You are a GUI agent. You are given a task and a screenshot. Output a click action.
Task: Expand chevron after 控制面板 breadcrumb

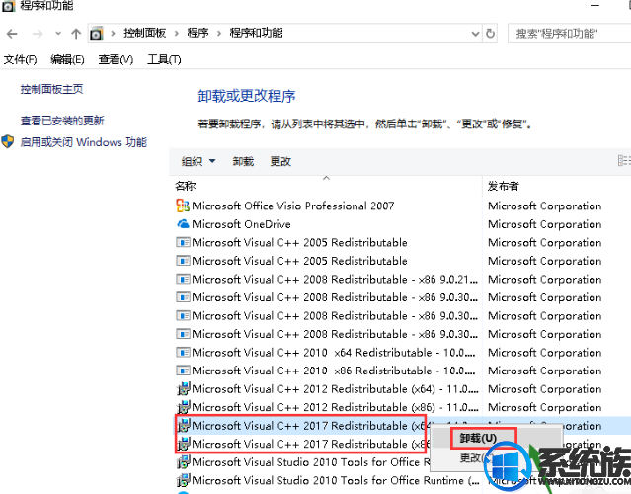point(176,34)
